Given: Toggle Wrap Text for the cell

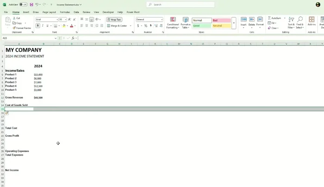Looking at the screenshot, I should pos(114,19).
